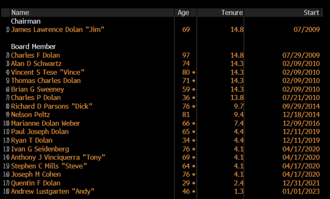
Task: Click Anthony J Vinciquerra "Tony" name
Action: click(58, 158)
